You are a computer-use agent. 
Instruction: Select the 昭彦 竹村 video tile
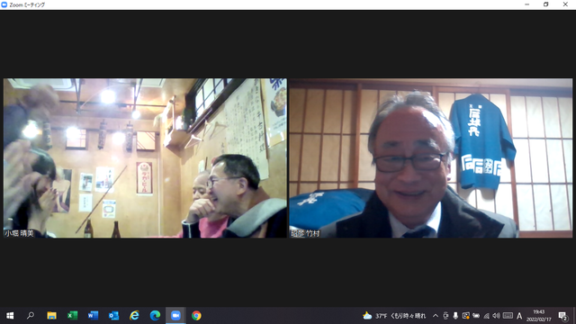430,158
